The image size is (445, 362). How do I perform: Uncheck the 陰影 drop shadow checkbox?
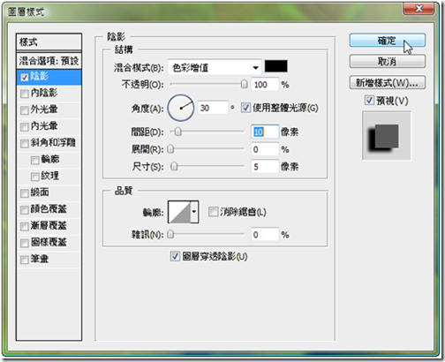[25, 78]
